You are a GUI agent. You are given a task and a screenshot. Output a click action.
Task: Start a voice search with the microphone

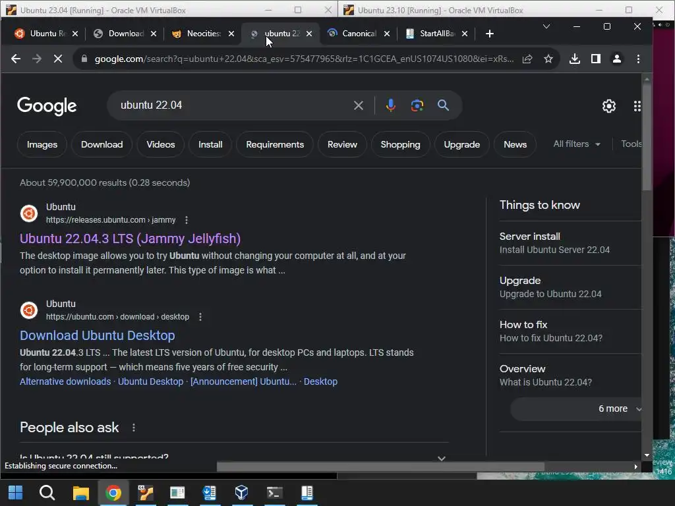point(390,105)
